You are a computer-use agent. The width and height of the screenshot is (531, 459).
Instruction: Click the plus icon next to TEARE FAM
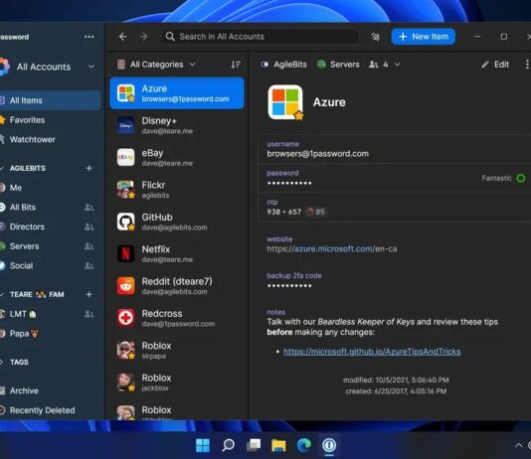point(89,294)
